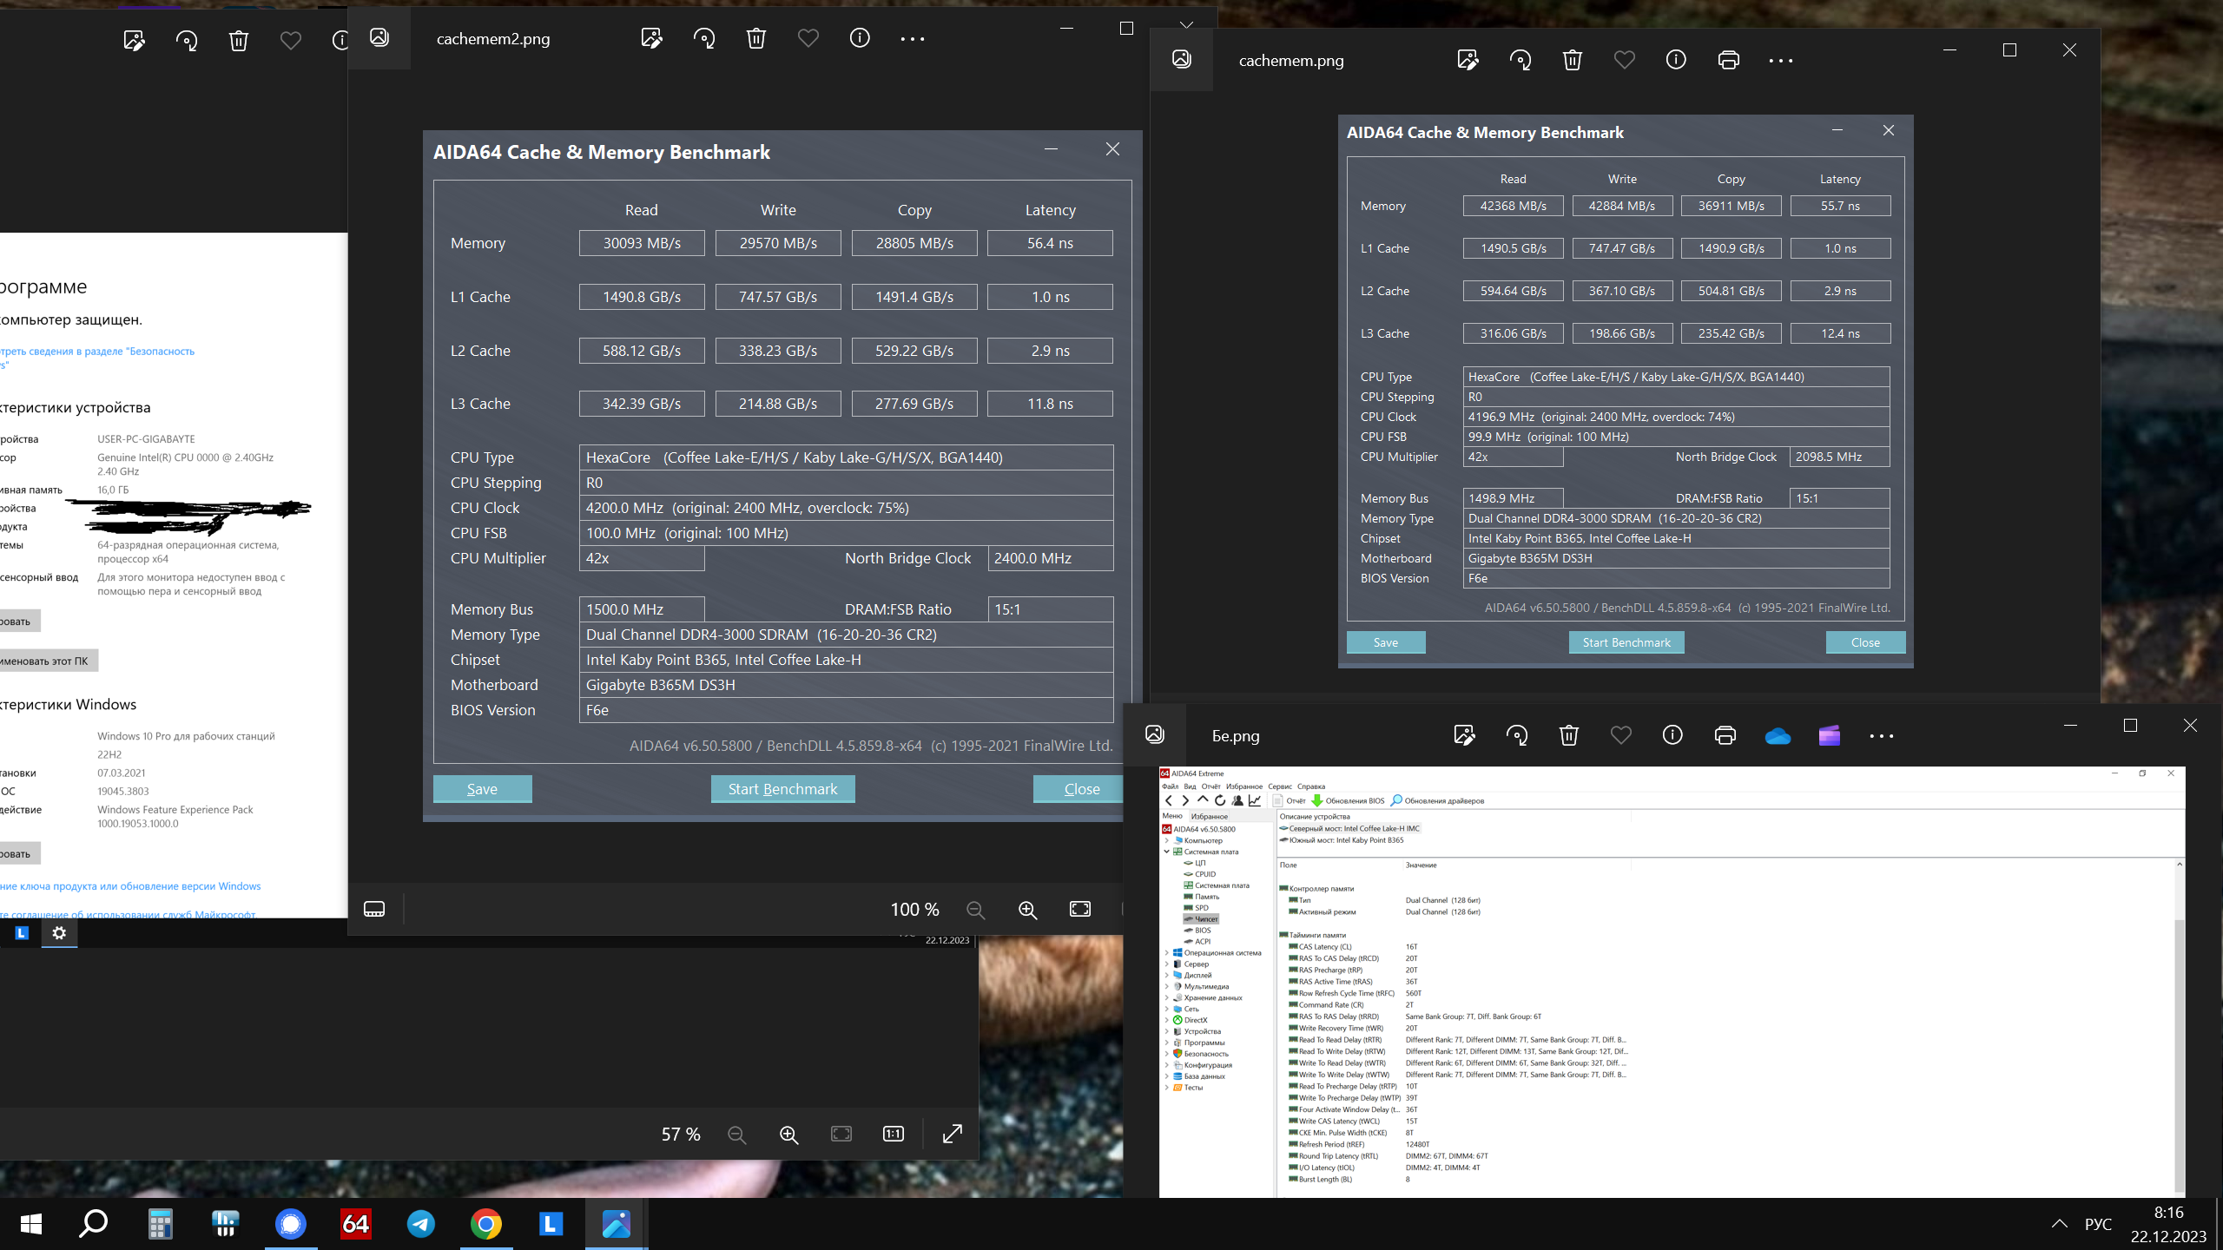Click the Start Benchmark button in the cachemem2.png image

(782, 789)
